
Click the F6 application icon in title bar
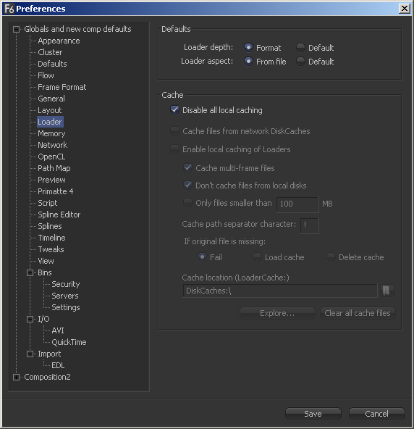pyautogui.click(x=9, y=9)
